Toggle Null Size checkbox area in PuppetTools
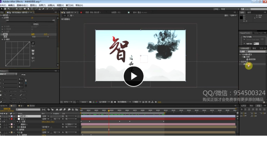Screen dimensions: 267x143 244,44
